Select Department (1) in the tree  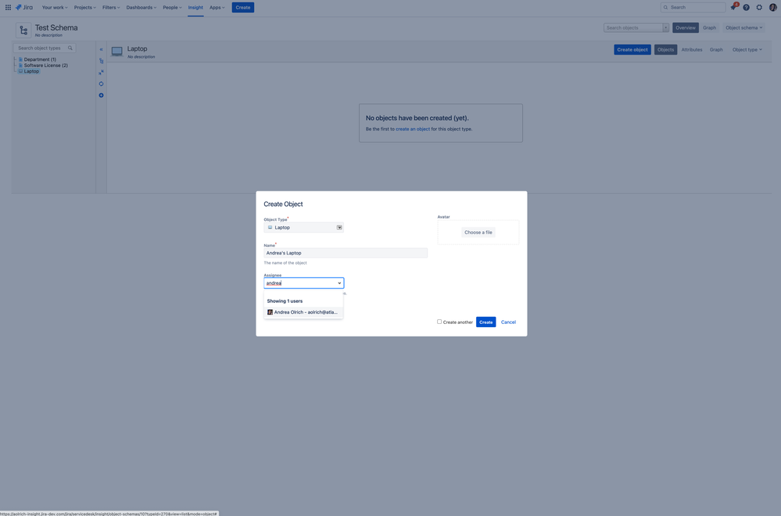40,59
